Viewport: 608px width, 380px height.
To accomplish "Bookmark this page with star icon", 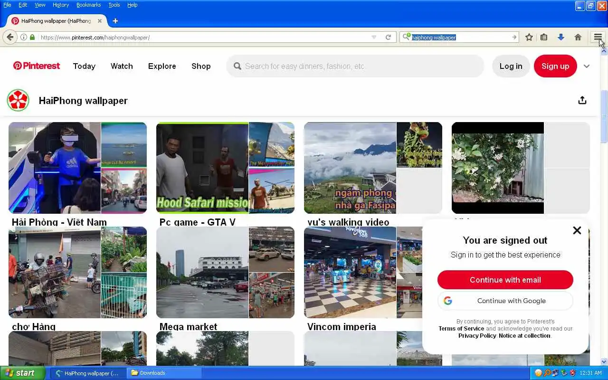I will (x=529, y=37).
